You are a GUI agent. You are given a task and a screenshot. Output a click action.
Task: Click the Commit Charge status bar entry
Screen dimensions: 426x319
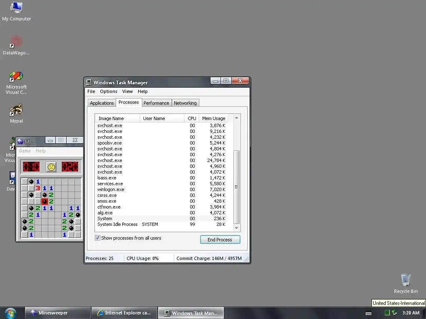209,258
